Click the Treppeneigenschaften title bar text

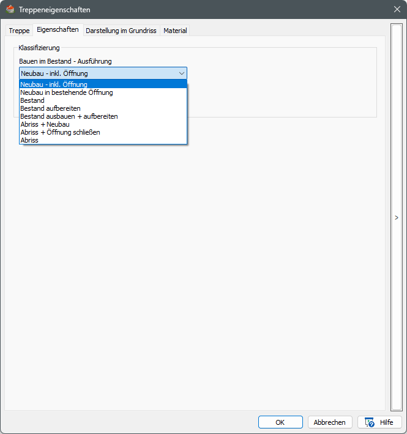pyautogui.click(x=54, y=10)
